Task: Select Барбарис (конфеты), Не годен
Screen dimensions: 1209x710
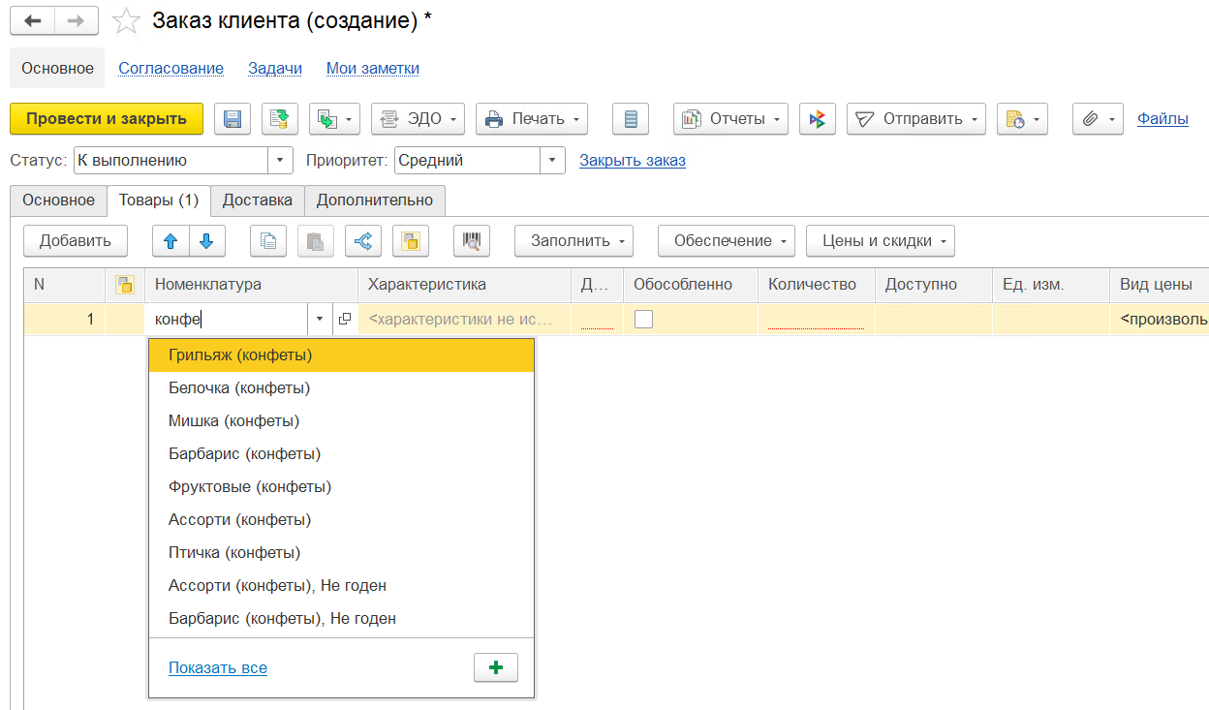Action: click(x=341, y=618)
